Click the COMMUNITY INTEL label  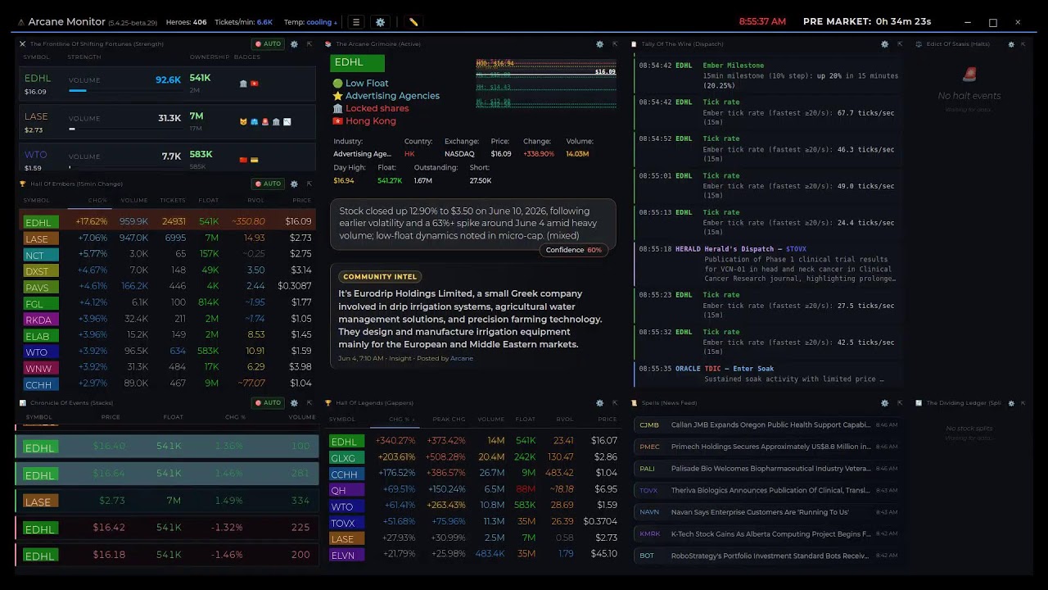380,277
